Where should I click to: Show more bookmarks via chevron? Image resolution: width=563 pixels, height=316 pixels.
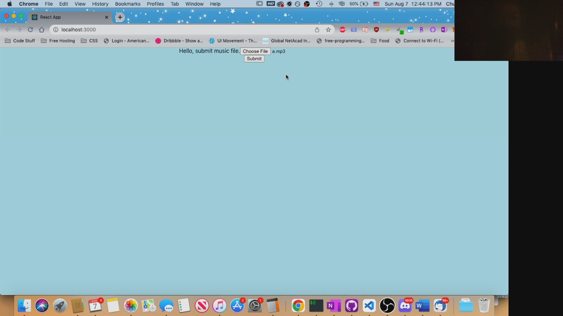[452, 41]
